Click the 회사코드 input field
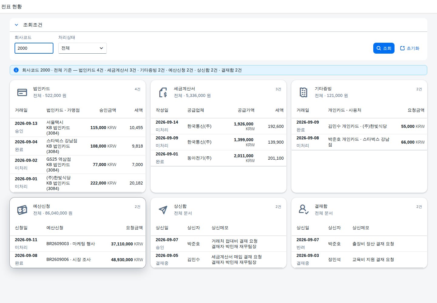The width and height of the screenshot is (437, 303). coord(34,48)
